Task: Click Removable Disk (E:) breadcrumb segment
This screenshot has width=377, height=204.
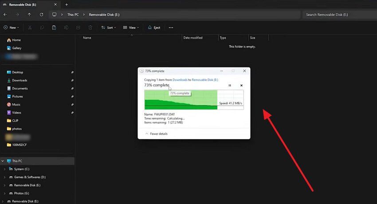Action: [104, 15]
